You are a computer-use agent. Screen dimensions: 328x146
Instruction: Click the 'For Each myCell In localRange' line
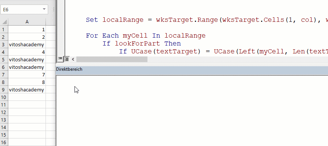pos(146,35)
